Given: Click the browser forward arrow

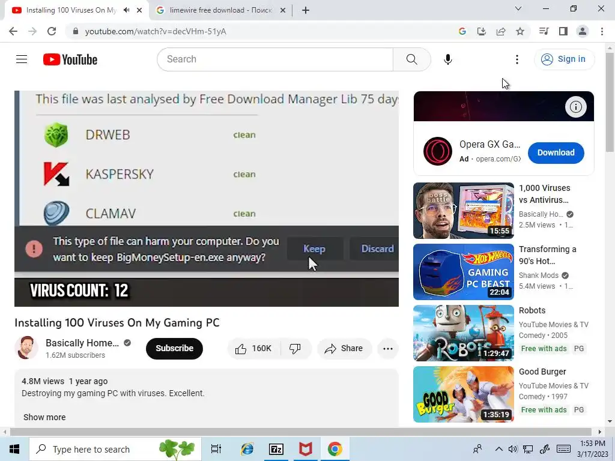Looking at the screenshot, I should [32, 31].
